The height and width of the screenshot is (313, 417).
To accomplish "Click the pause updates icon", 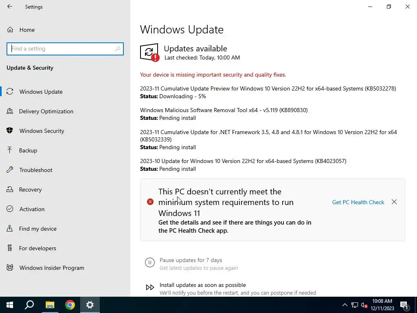I will pos(150,262).
